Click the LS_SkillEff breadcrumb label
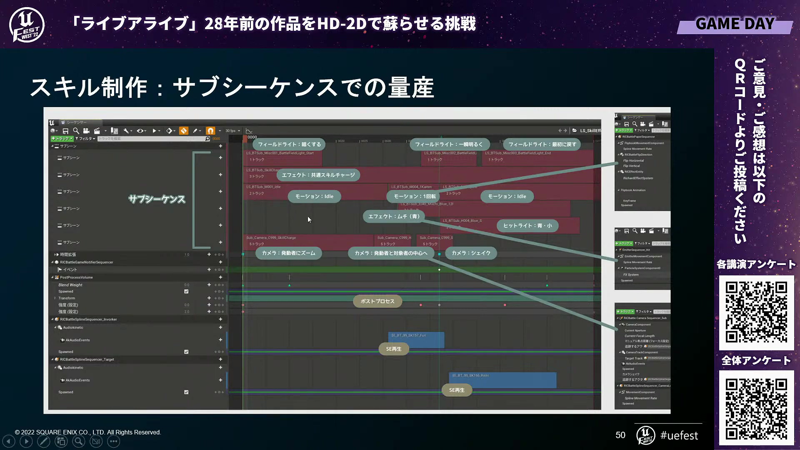 [x=590, y=131]
